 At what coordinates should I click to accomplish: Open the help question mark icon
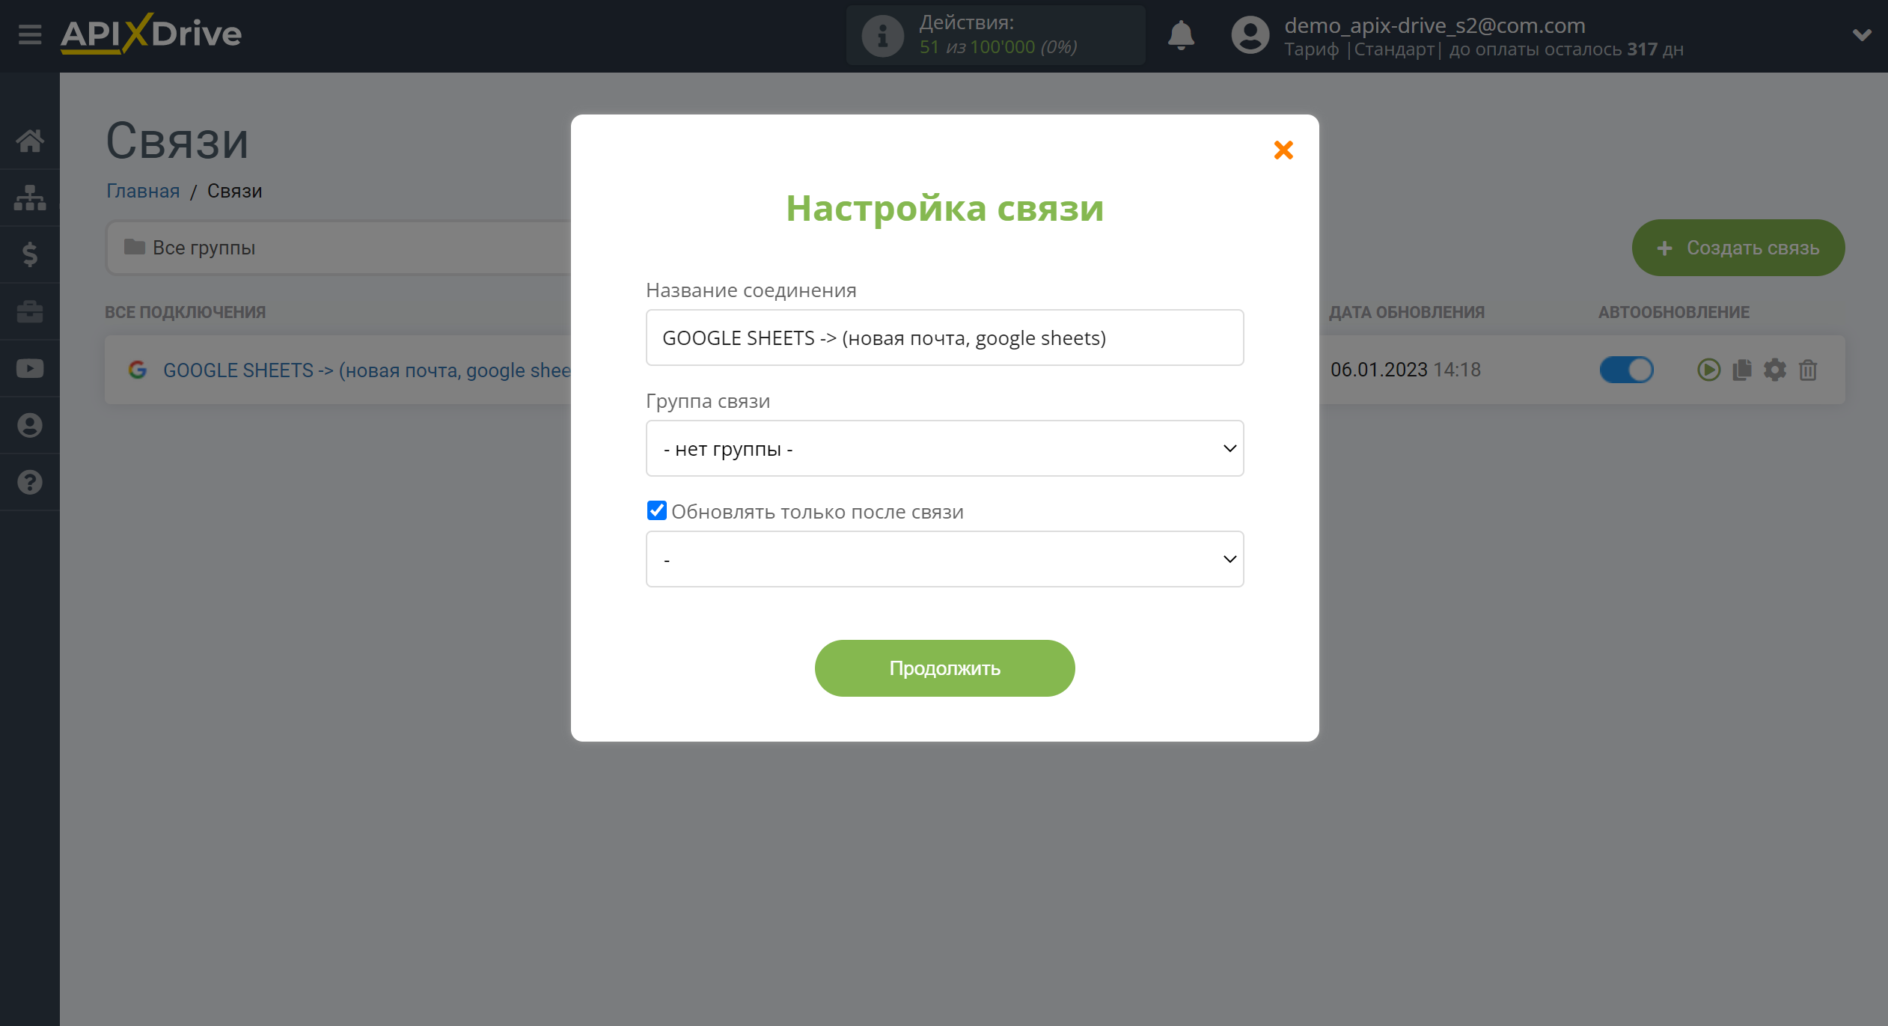30,482
